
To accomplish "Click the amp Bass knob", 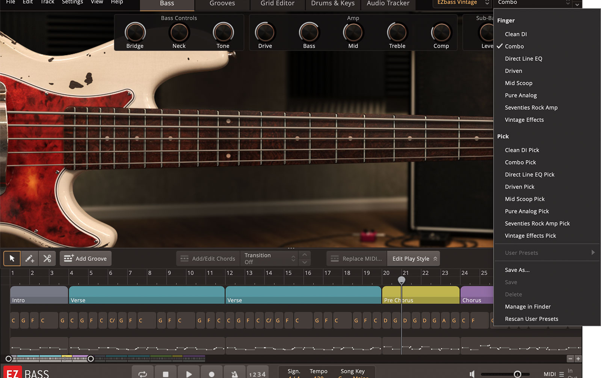I will [x=309, y=32].
